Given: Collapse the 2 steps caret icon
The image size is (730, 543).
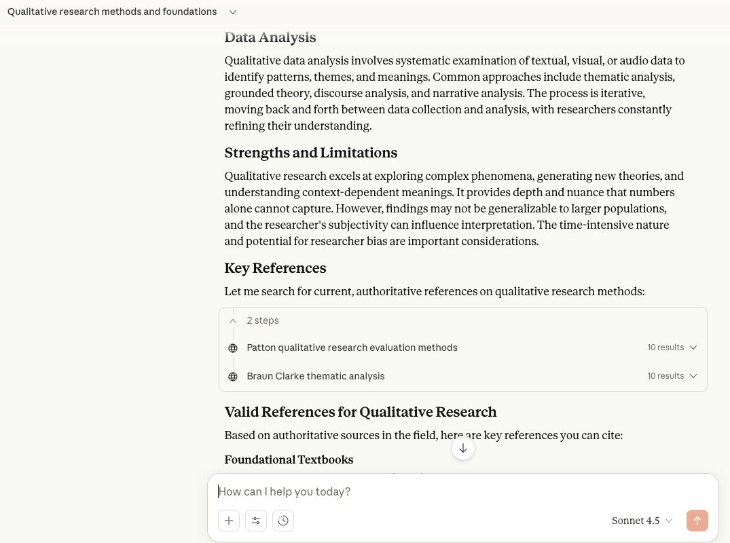Looking at the screenshot, I should [x=233, y=320].
